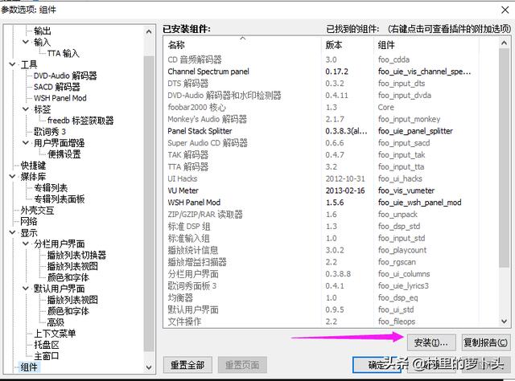Viewport: 515px width, 381px height.
Task: Collapse the 工具 tree node
Action: 12,64
